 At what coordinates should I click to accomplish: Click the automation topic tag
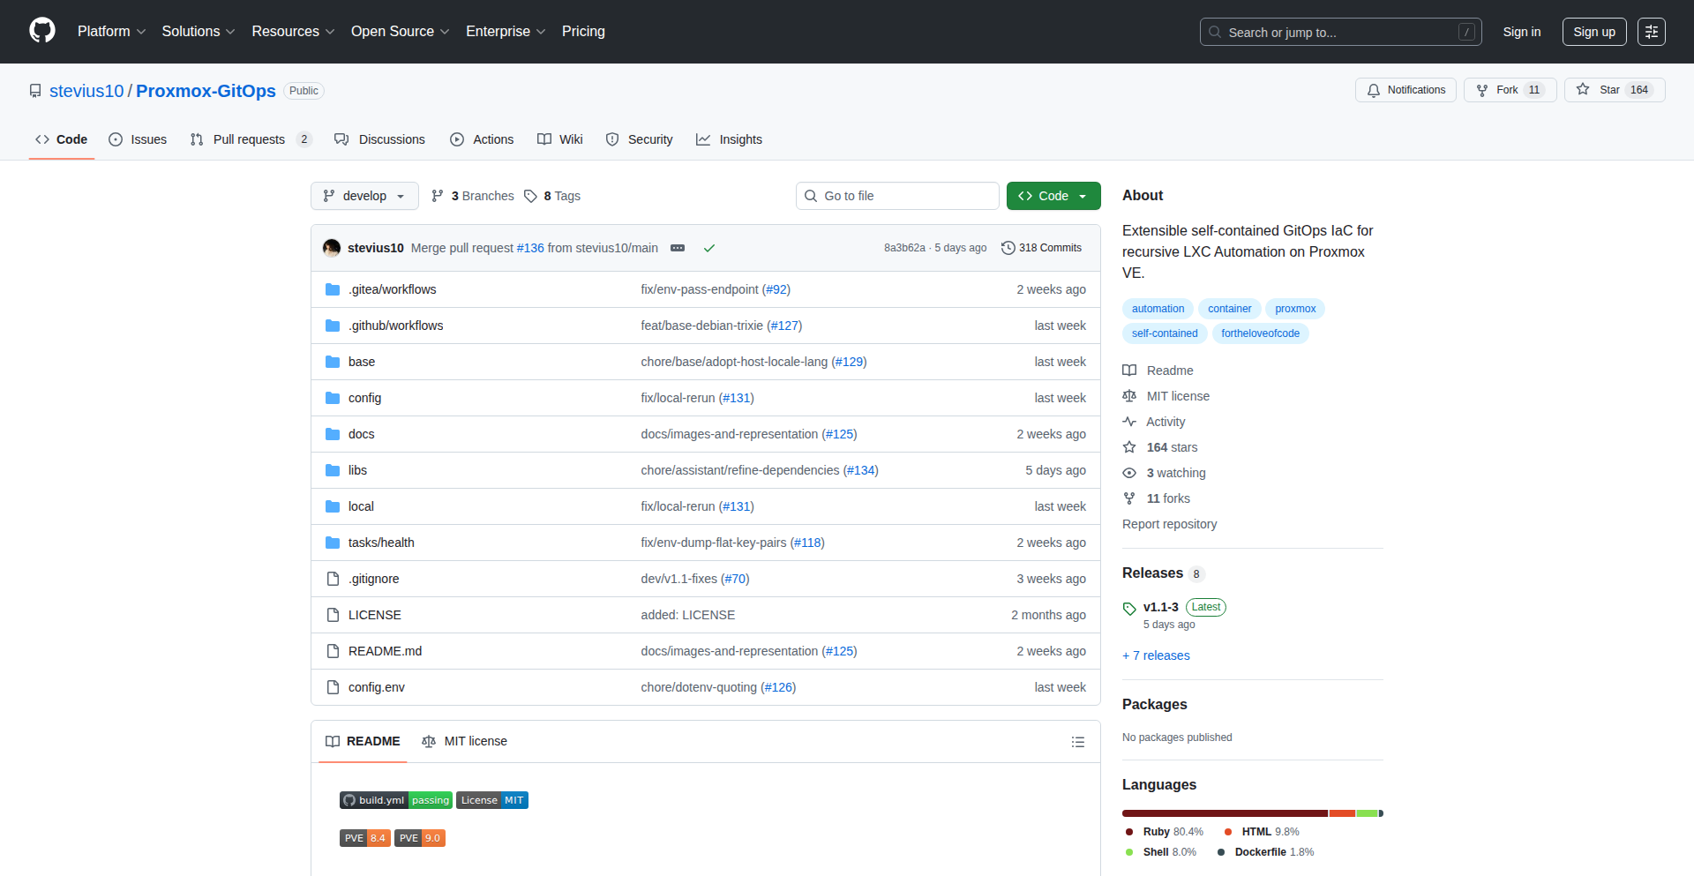tap(1158, 309)
